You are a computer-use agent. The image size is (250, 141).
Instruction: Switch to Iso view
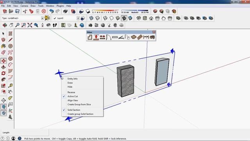pos(139,18)
